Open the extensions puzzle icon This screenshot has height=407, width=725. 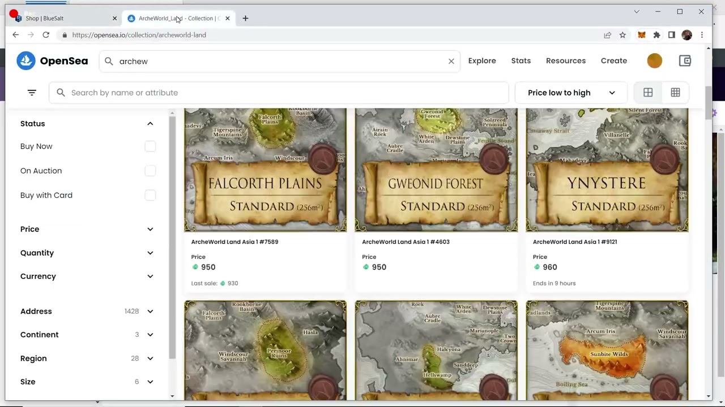pos(656,35)
